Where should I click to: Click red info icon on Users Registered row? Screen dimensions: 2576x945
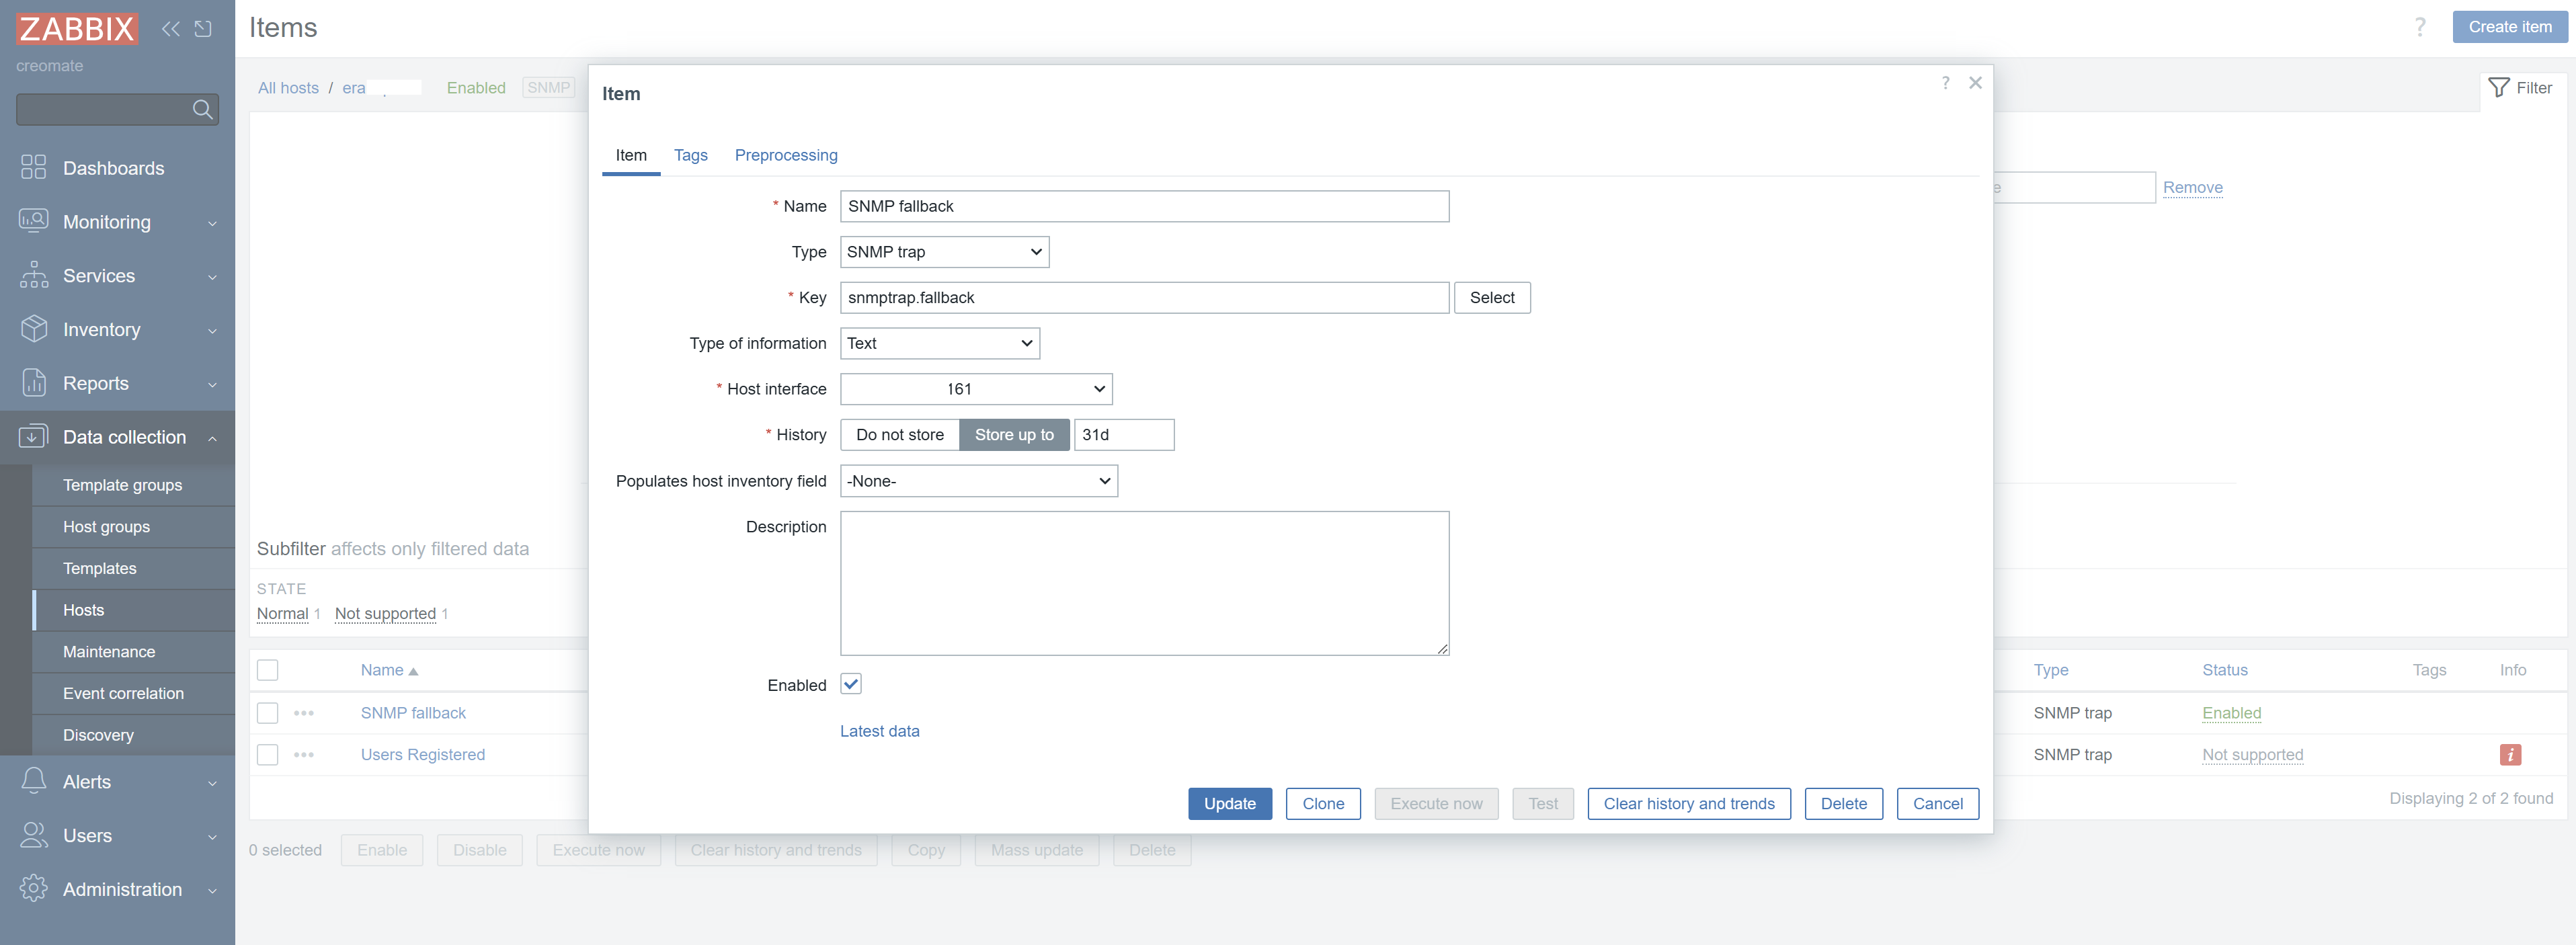2509,755
